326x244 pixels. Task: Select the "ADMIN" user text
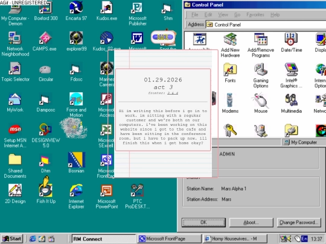pyautogui.click(x=227, y=154)
